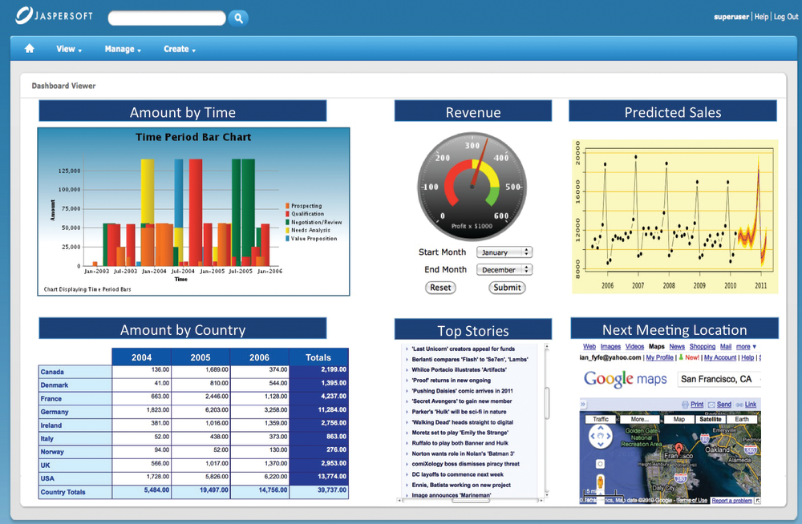Click the map pan control arrows
Viewport: 802px width, 524px height.
601,437
